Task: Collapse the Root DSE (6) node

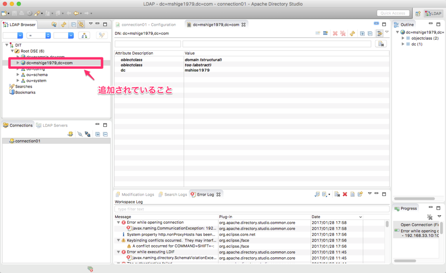Action: pyautogui.click(x=12, y=51)
